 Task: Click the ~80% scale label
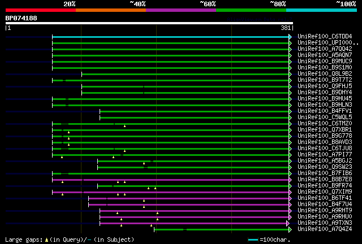tap(278, 4)
